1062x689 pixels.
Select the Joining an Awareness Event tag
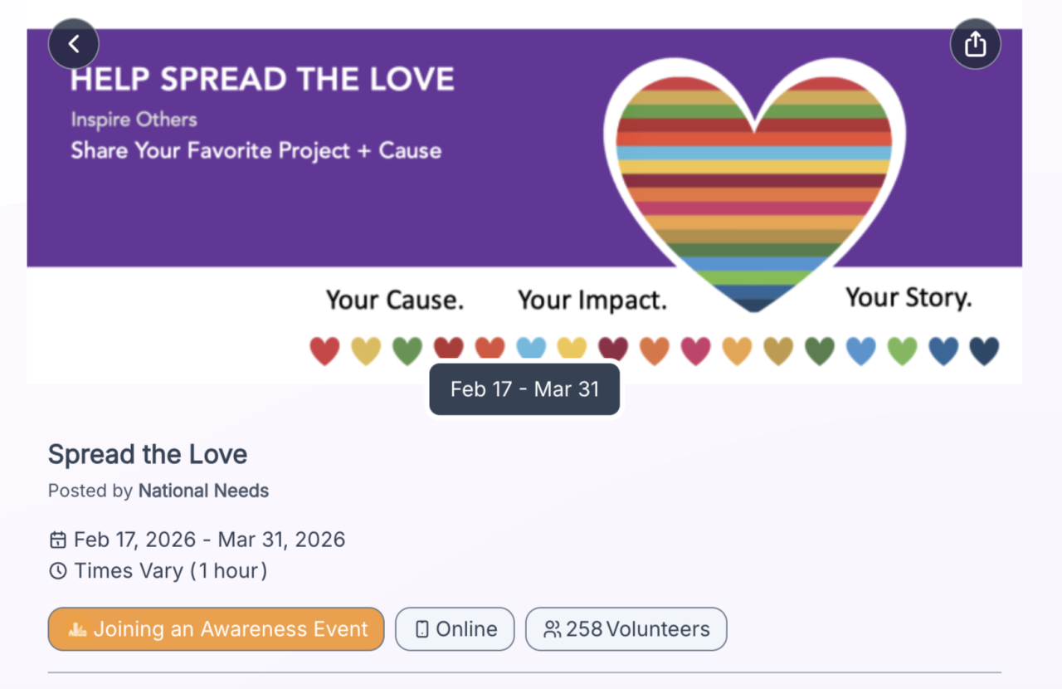(217, 629)
